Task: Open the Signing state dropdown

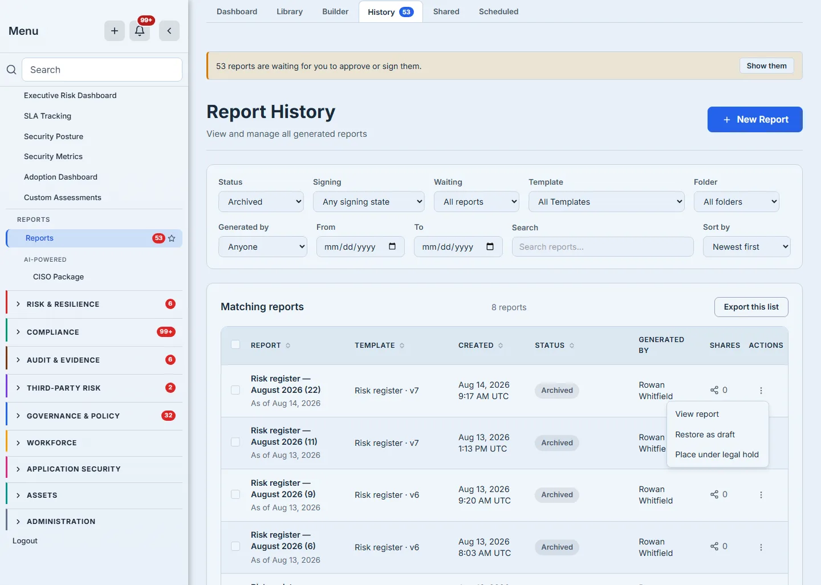Action: pos(369,202)
